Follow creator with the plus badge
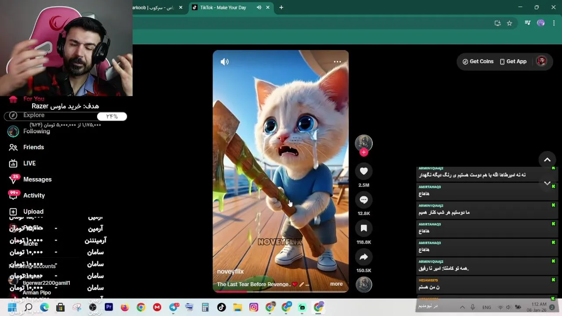The width and height of the screenshot is (562, 316). [364, 152]
